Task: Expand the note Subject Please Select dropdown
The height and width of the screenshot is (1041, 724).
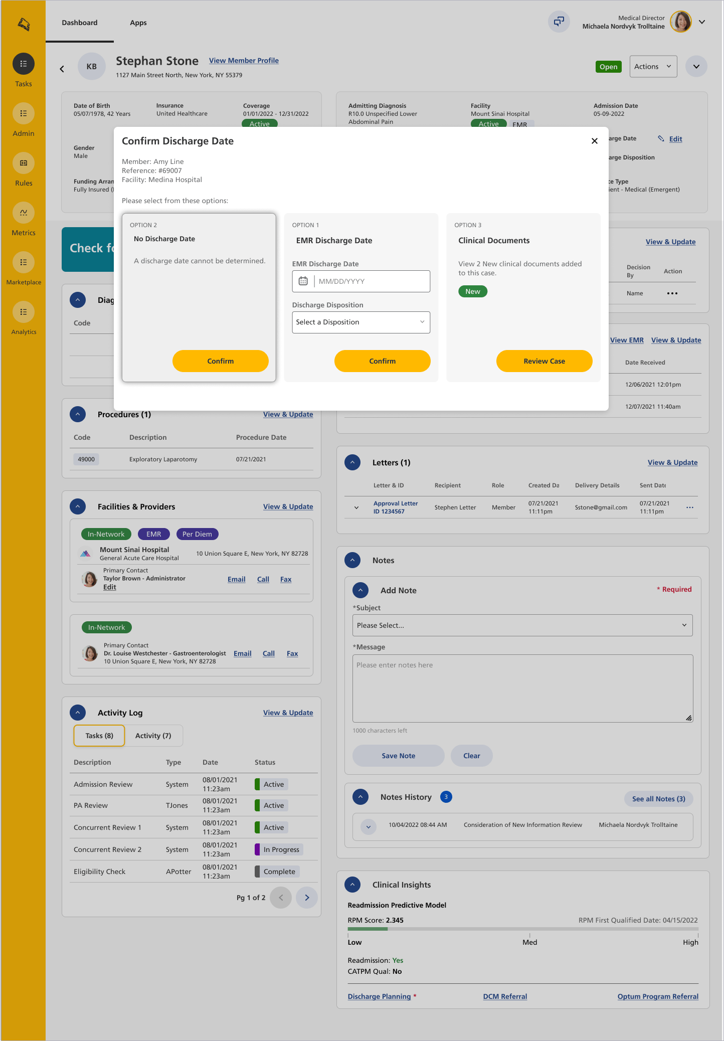Action: (522, 625)
